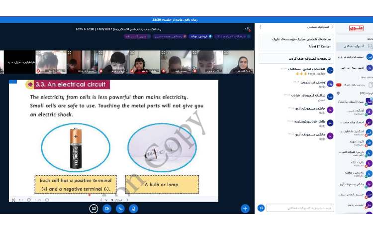
Task: Click the phone audio call button
Action: pos(120,209)
